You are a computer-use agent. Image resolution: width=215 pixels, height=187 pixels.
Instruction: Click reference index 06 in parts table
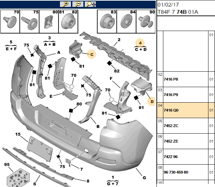tap(160, 136)
